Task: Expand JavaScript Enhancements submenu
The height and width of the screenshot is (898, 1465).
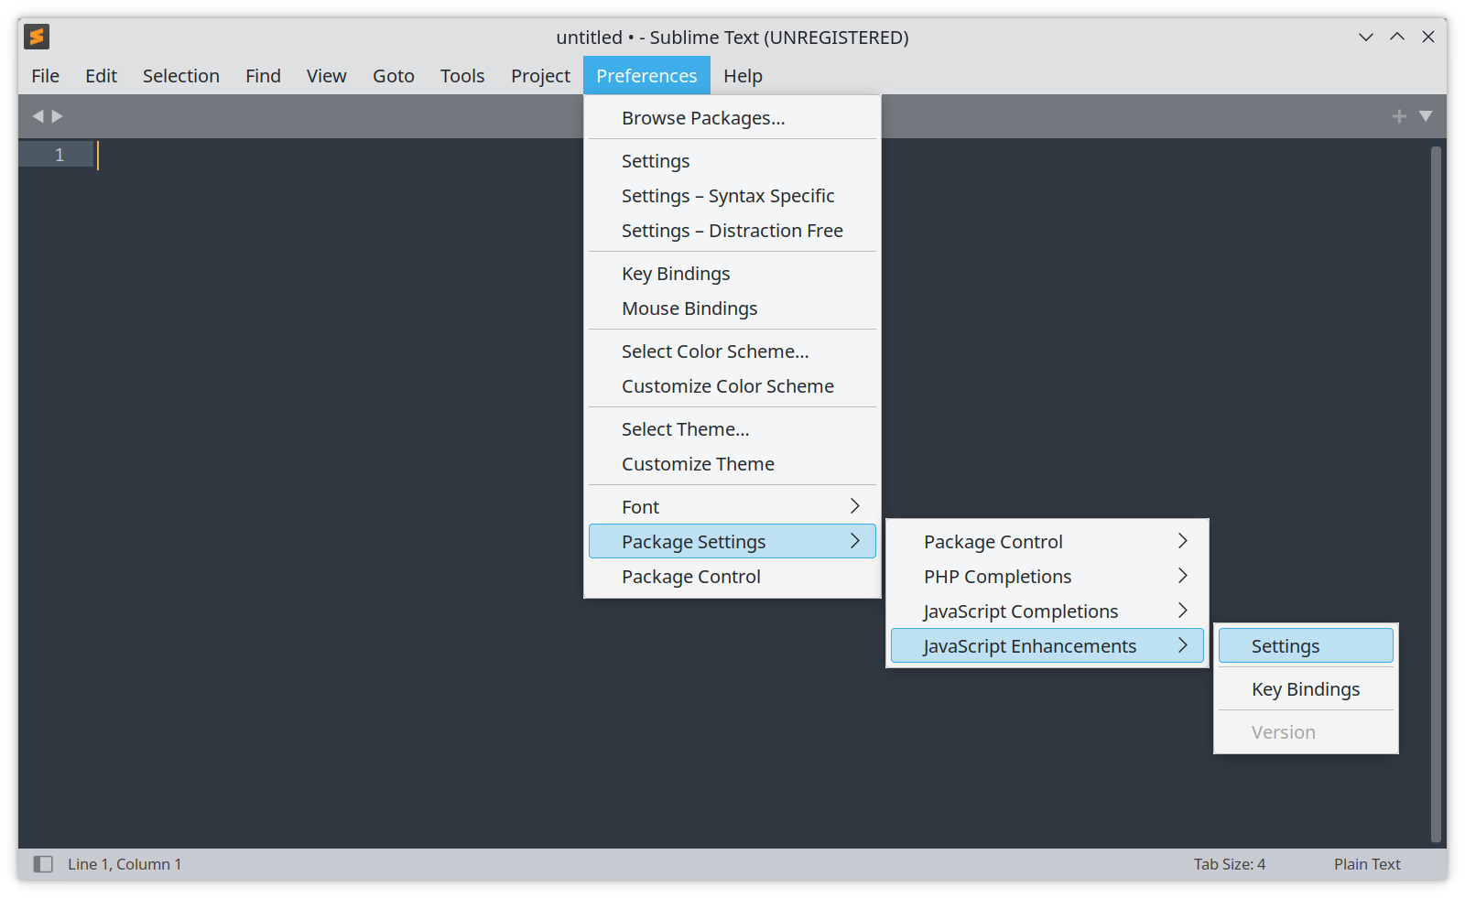Action: (1047, 646)
